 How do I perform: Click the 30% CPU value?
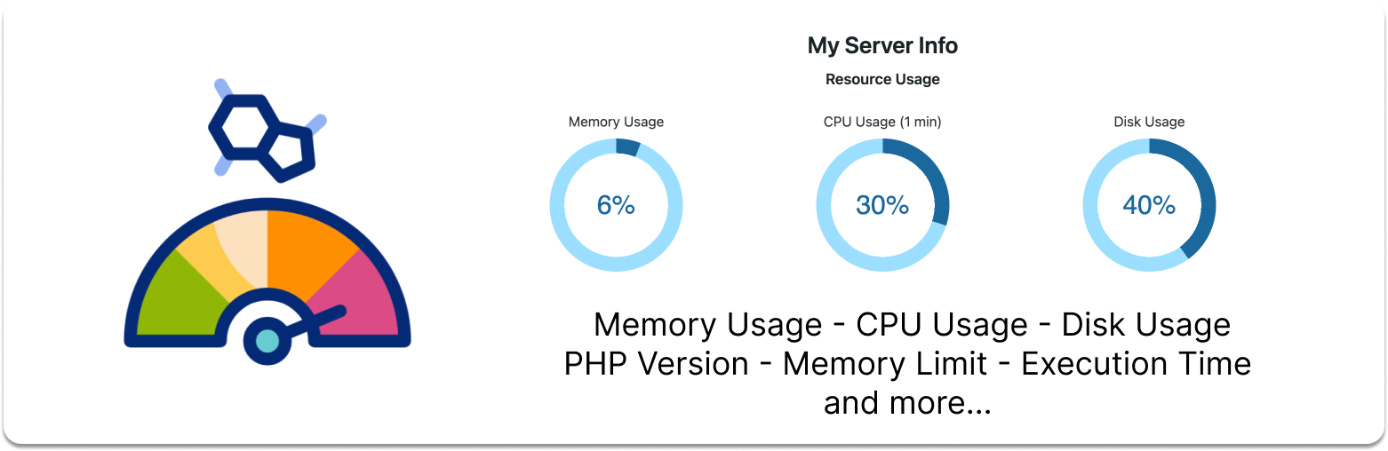(882, 205)
